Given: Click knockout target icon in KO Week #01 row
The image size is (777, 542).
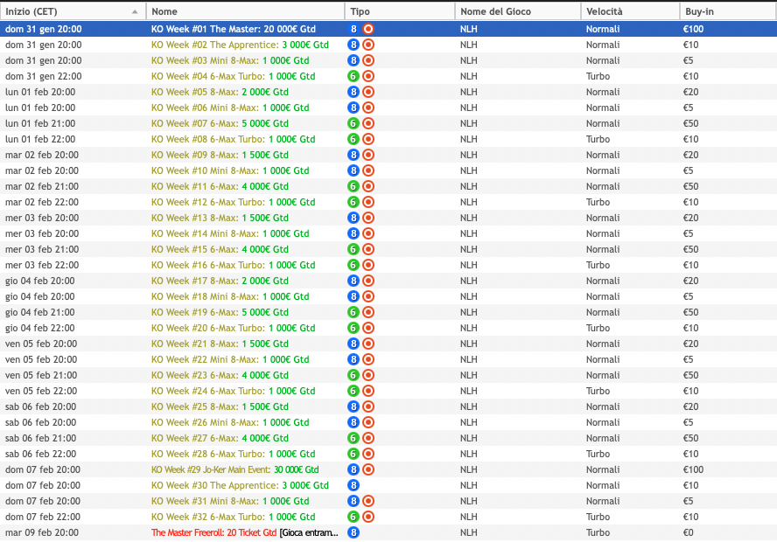Looking at the screenshot, I should [368, 29].
